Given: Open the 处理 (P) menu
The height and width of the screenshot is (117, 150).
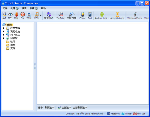Looking at the screenshot, I should click(14, 8).
